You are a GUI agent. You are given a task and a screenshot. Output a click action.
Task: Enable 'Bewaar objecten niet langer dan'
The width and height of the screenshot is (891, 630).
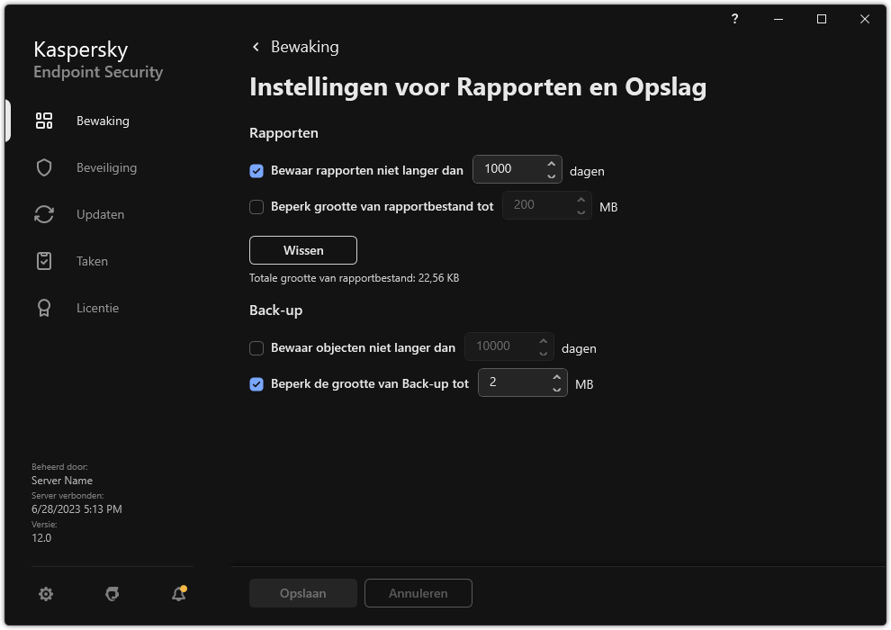coord(256,347)
